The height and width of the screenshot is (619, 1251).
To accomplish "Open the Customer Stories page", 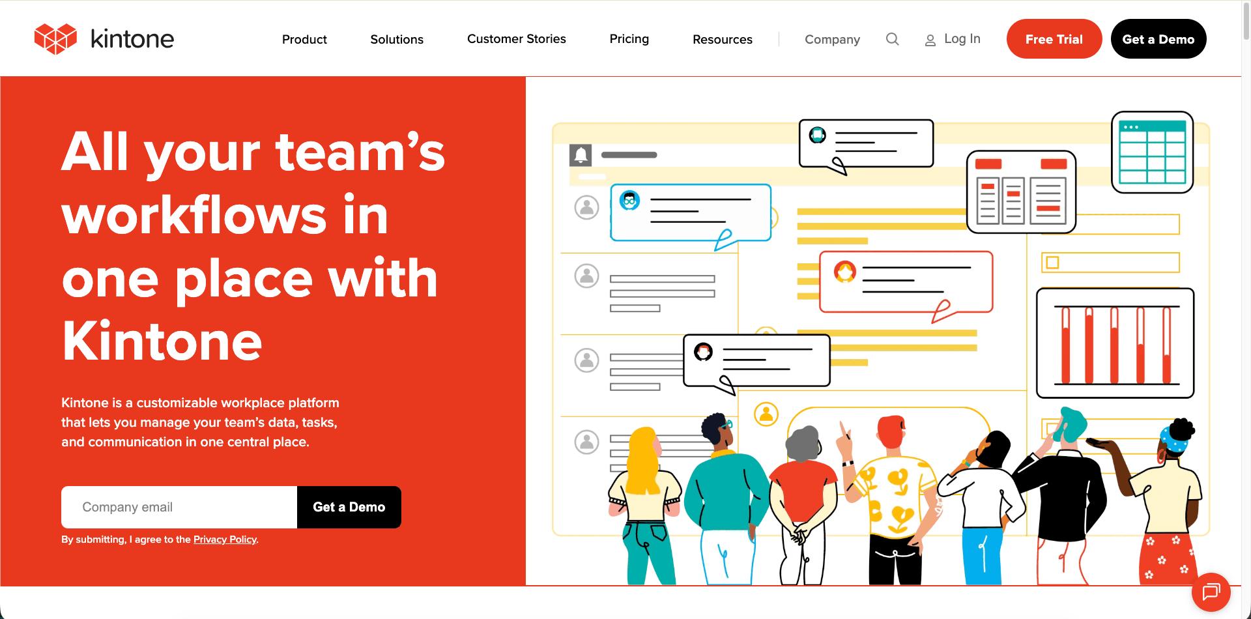I will [516, 39].
